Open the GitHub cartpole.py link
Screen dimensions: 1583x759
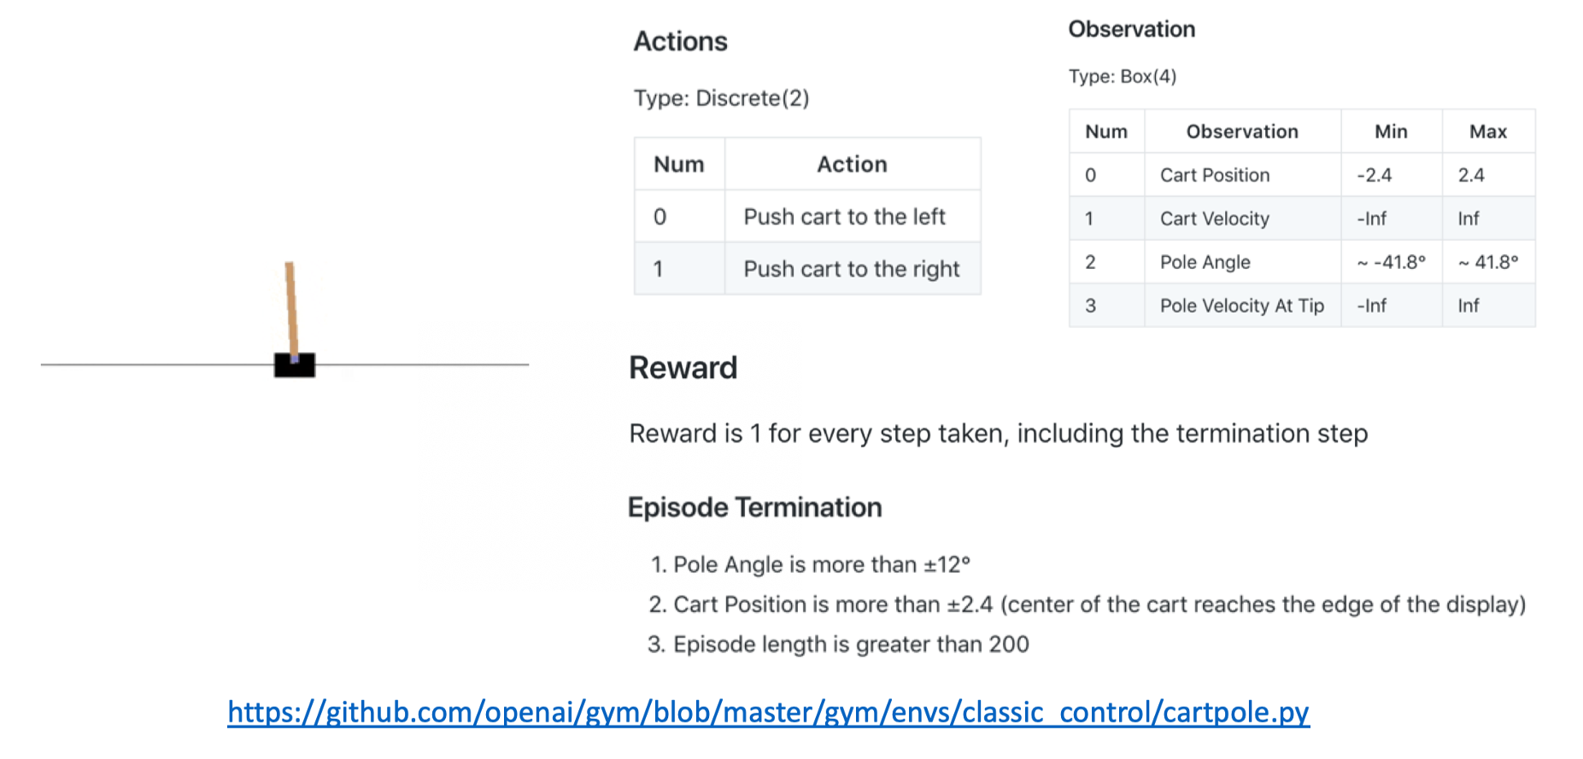767,712
